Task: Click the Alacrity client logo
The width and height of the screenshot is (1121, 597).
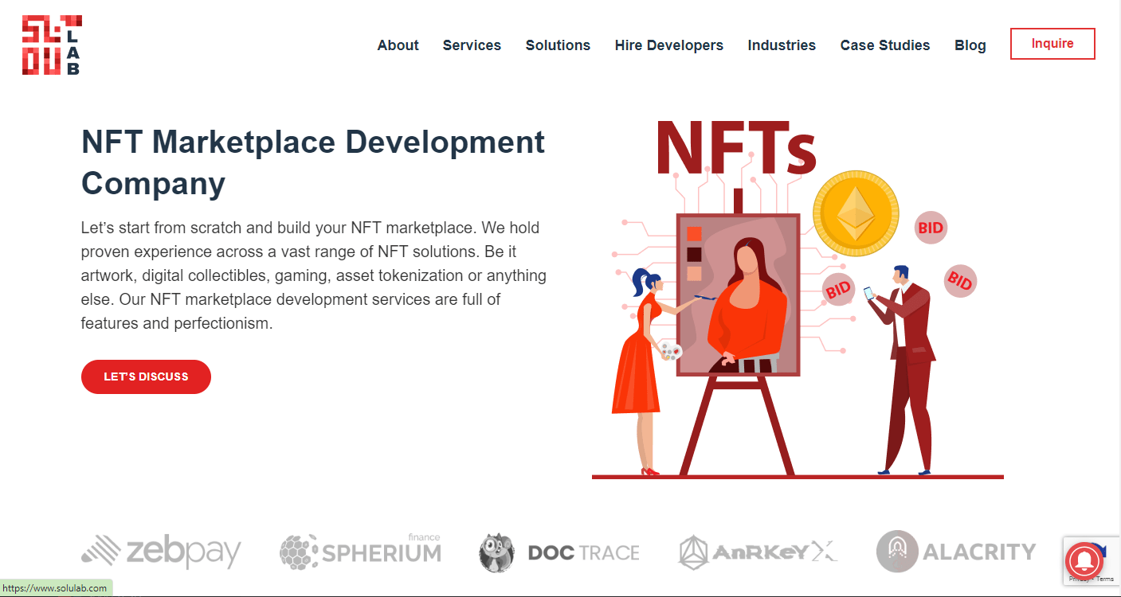Action: coord(956,551)
